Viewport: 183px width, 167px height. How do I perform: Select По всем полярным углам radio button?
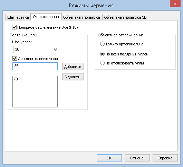click(x=102, y=54)
